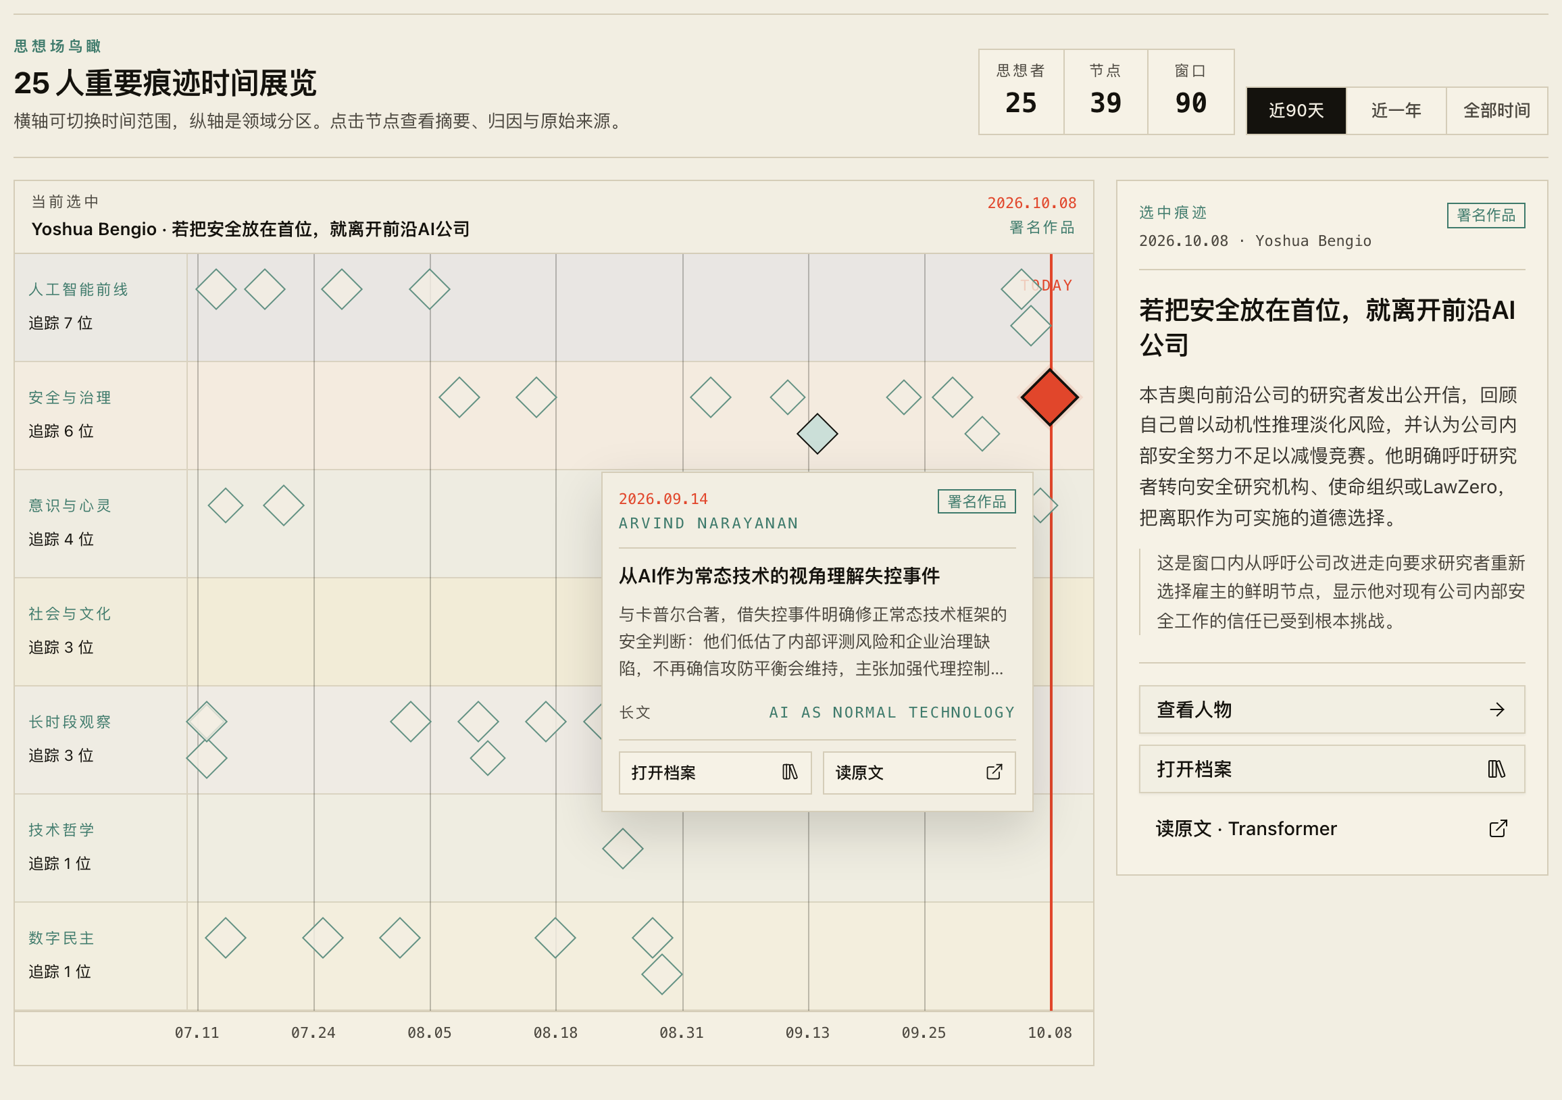Screen dimensions: 1562x1100
Task: Click the 数字民主 category label
Action: click(x=61, y=939)
